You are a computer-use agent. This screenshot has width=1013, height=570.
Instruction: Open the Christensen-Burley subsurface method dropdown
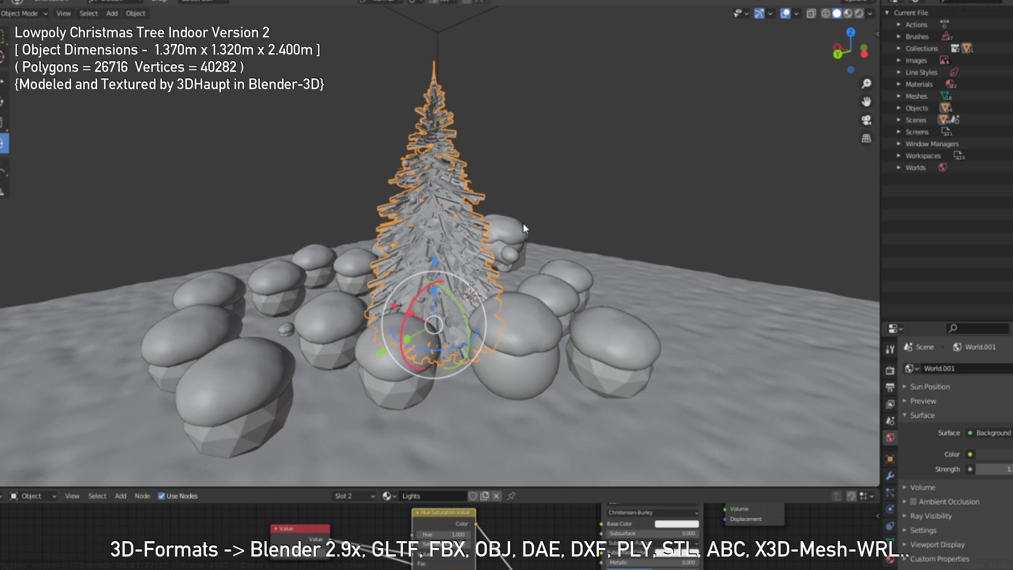(653, 513)
